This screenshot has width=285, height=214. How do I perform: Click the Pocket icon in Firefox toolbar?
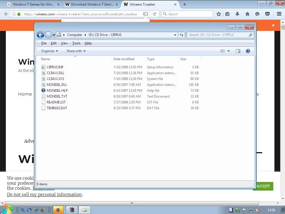267,14
